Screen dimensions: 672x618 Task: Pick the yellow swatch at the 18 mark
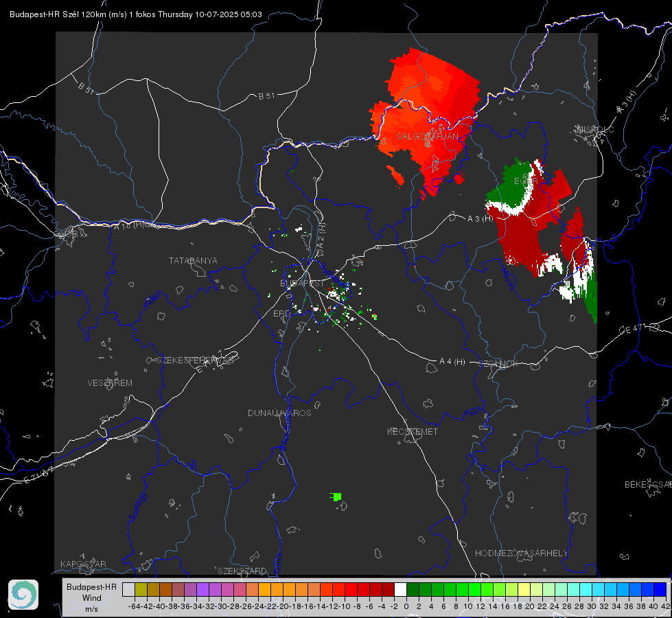(524, 589)
